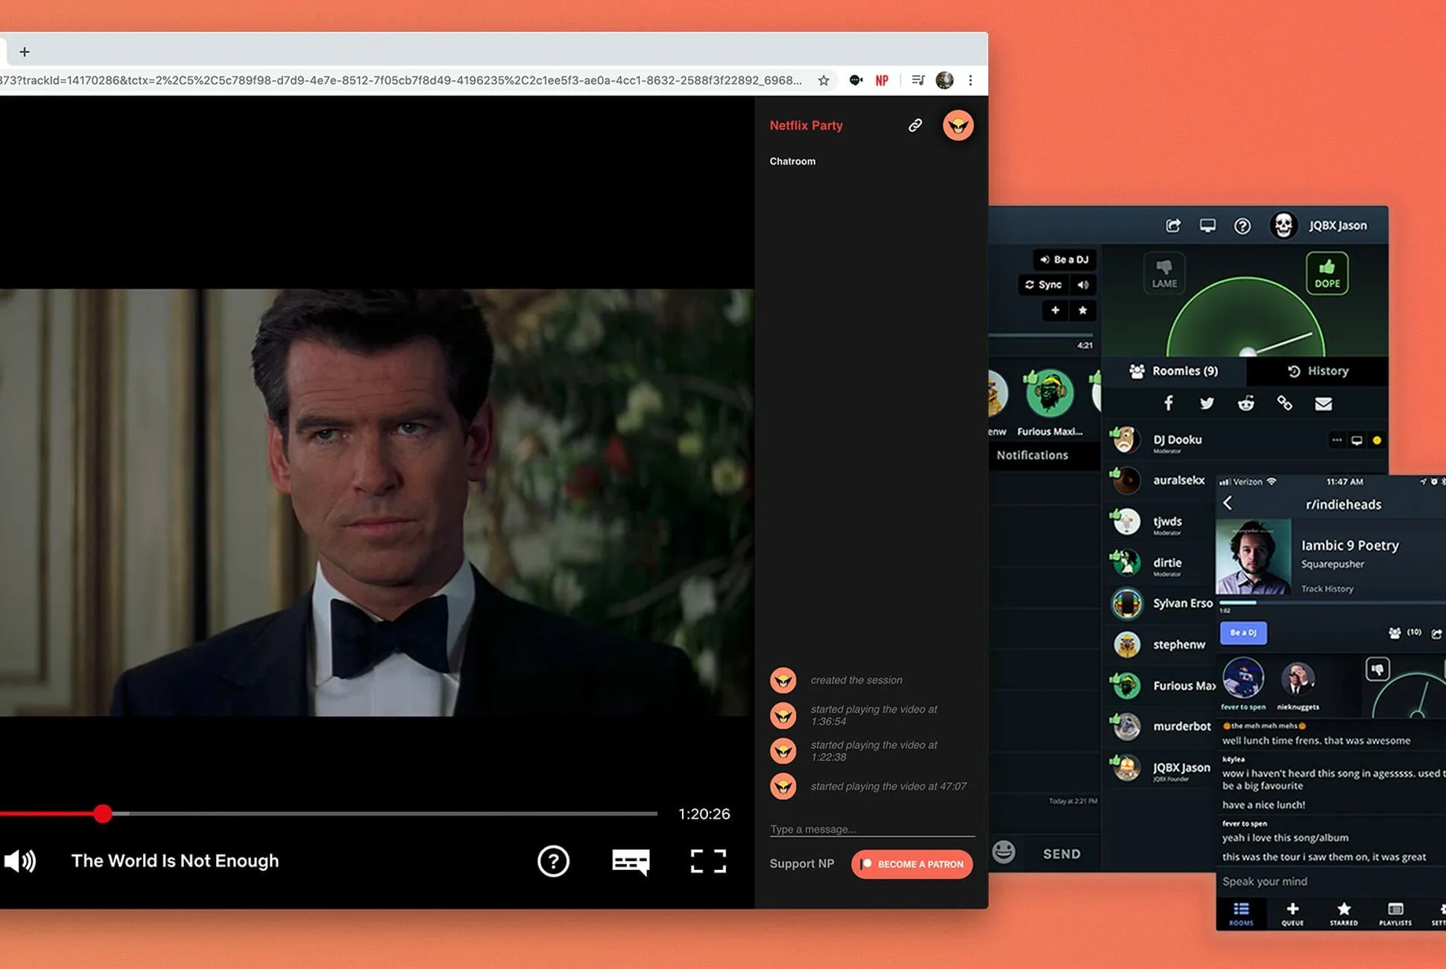Viewport: 1446px width, 969px height.
Task: Click the Netflix Party NP extension icon
Action: [882, 80]
